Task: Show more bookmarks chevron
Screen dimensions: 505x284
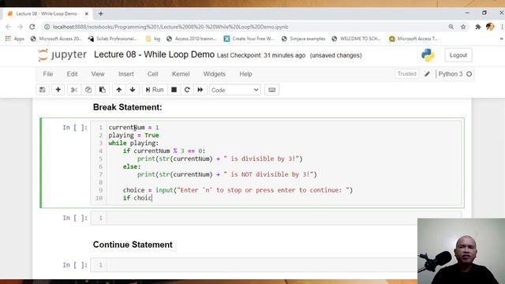Action: click(x=501, y=39)
